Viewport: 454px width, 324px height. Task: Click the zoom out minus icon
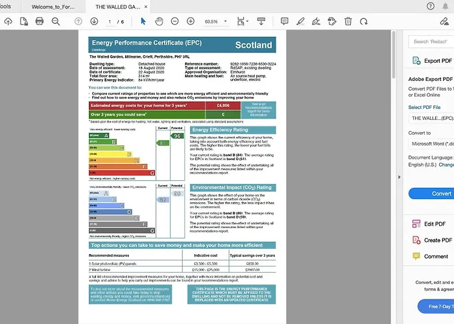(174, 21)
